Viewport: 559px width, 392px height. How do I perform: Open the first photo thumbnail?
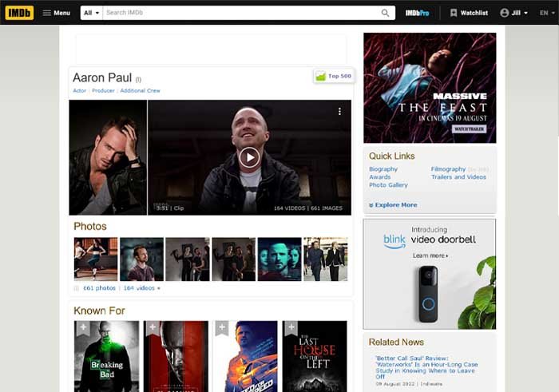pyautogui.click(x=95, y=259)
